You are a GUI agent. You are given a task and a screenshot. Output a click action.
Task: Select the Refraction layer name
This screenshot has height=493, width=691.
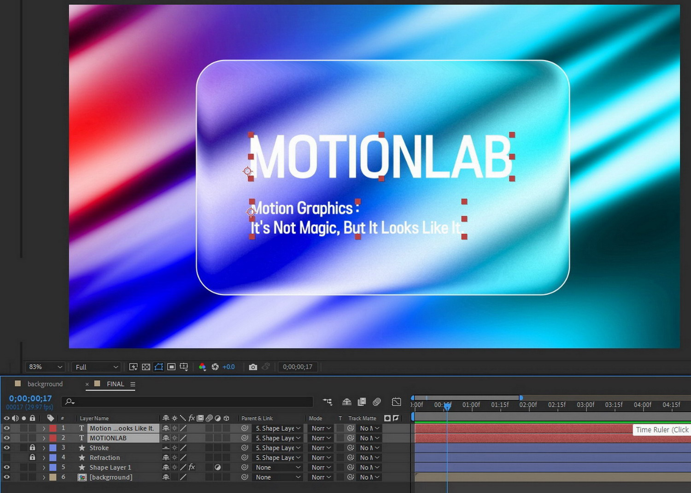coord(105,458)
